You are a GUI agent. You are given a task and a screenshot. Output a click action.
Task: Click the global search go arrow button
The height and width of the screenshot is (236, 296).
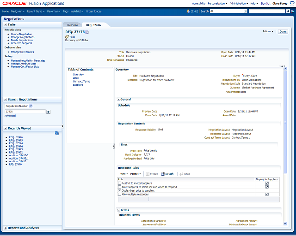(288, 11)
